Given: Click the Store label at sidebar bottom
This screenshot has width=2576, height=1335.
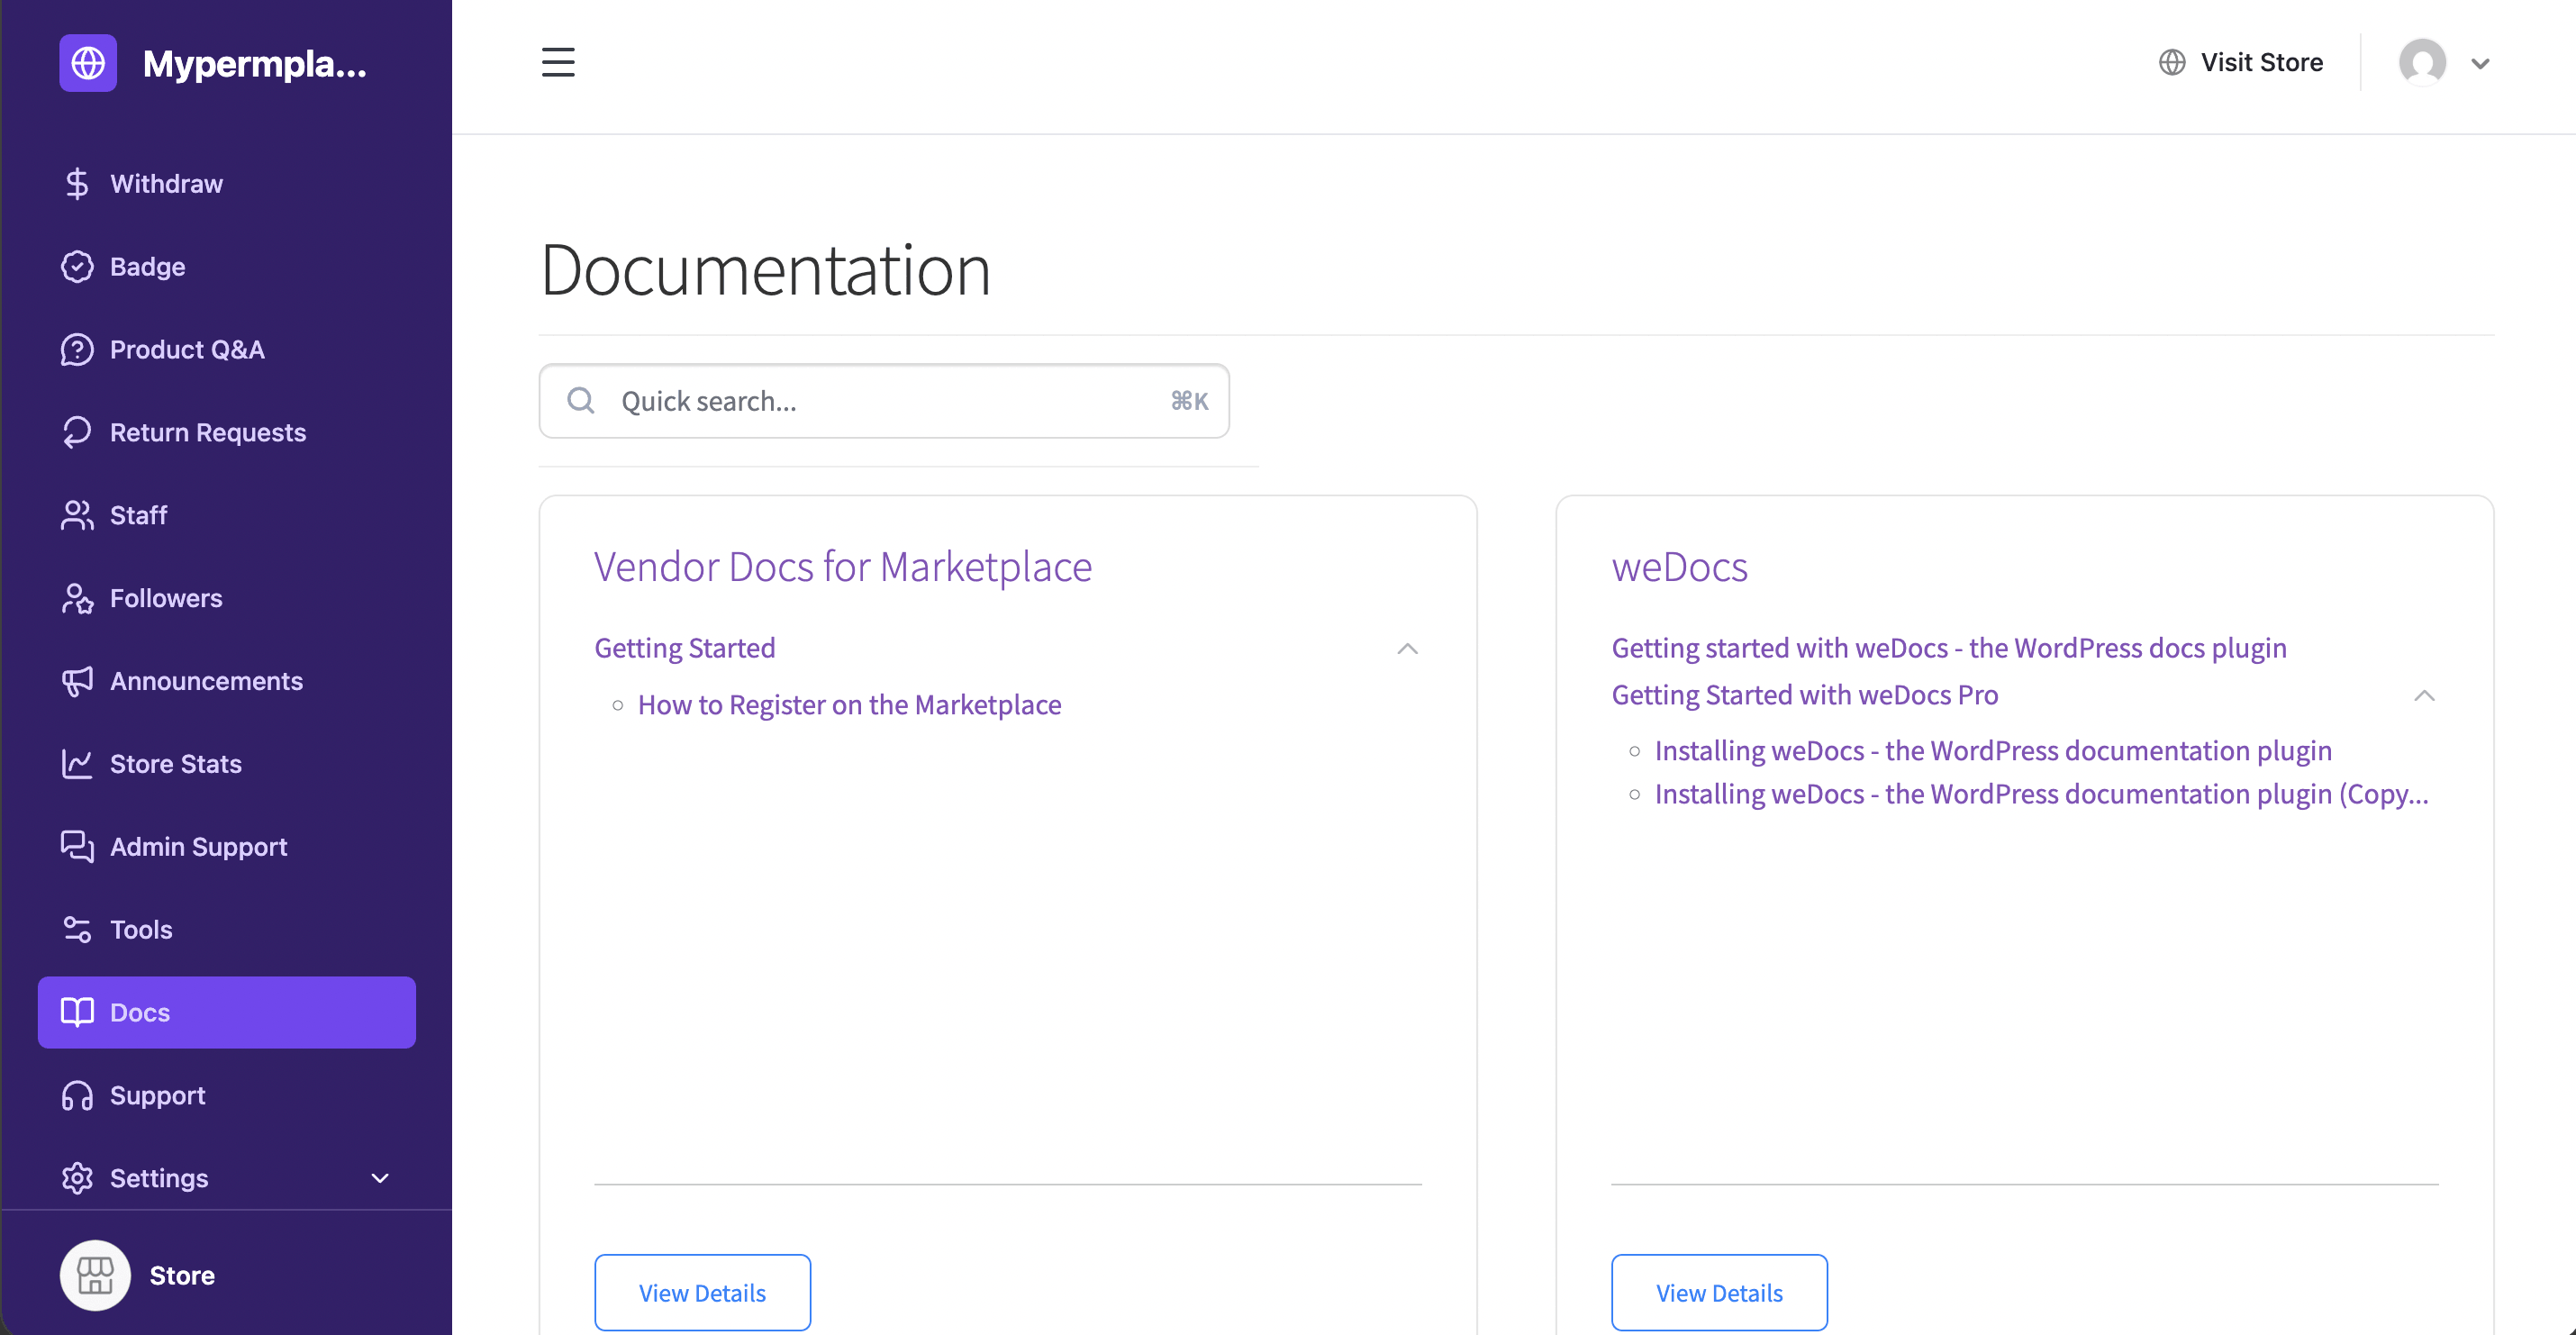Looking at the screenshot, I should coord(182,1275).
